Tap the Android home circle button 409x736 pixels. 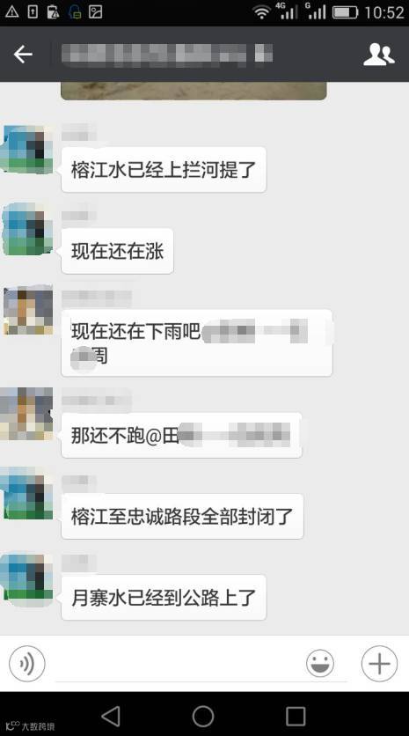[203, 717]
